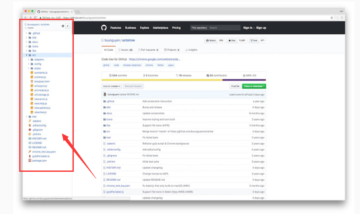Expand the dist folder in sidebar tree
The width and height of the screenshot is (360, 214).
26,38
